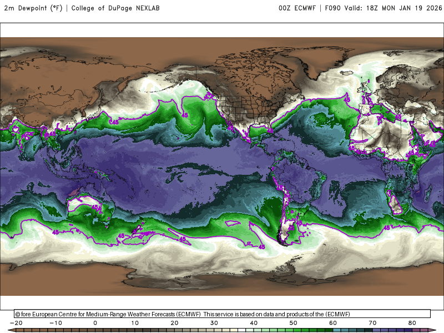Click the "40" color scale label
The height and width of the screenshot is (333, 444).
point(254,323)
